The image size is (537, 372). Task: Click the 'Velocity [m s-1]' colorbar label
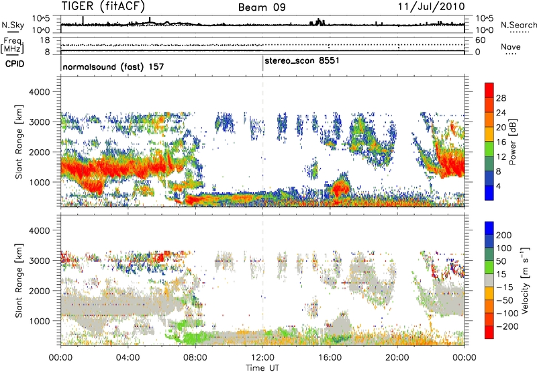point(524,279)
